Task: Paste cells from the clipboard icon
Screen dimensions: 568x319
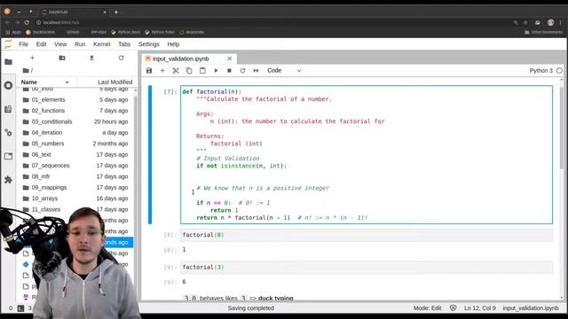Action: [x=202, y=71]
